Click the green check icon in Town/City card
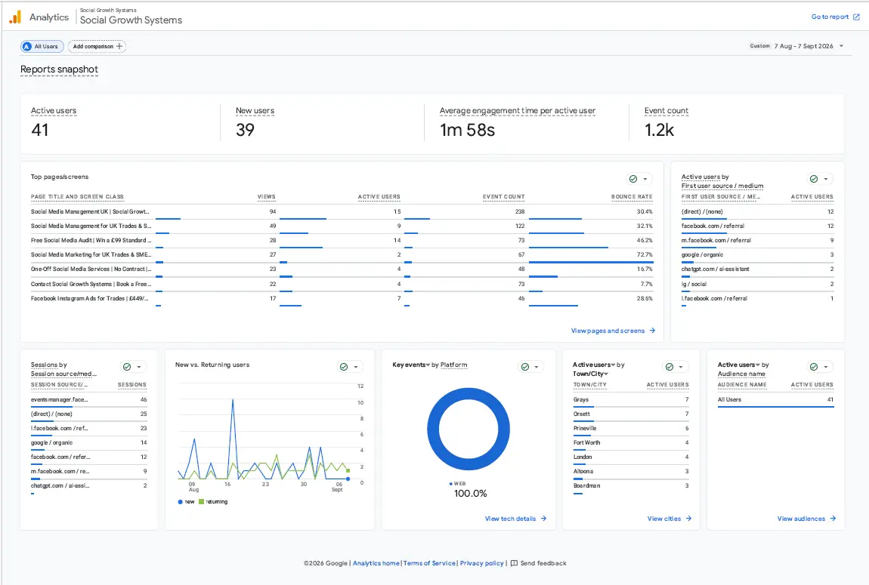 point(670,367)
